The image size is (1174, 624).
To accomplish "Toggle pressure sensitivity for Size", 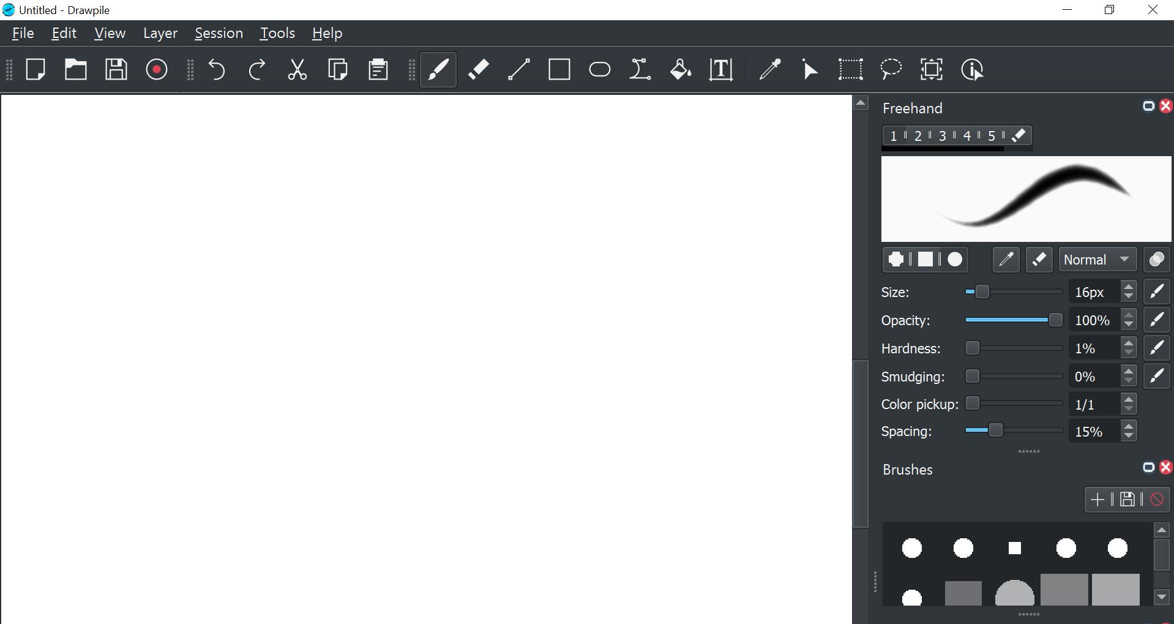I will 1157,292.
